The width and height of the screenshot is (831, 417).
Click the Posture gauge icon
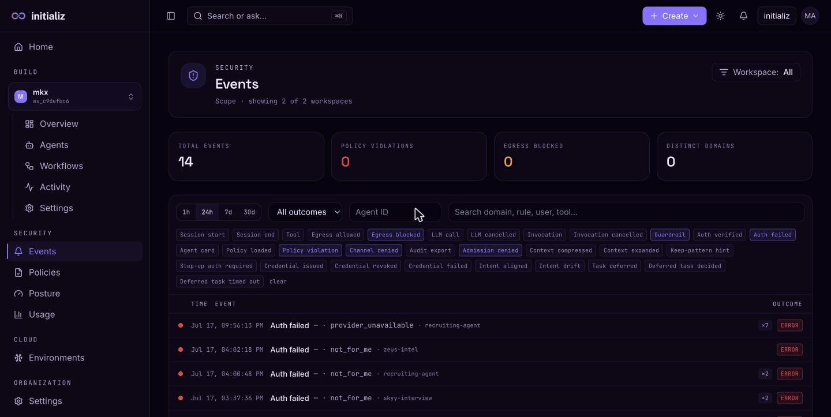18,294
